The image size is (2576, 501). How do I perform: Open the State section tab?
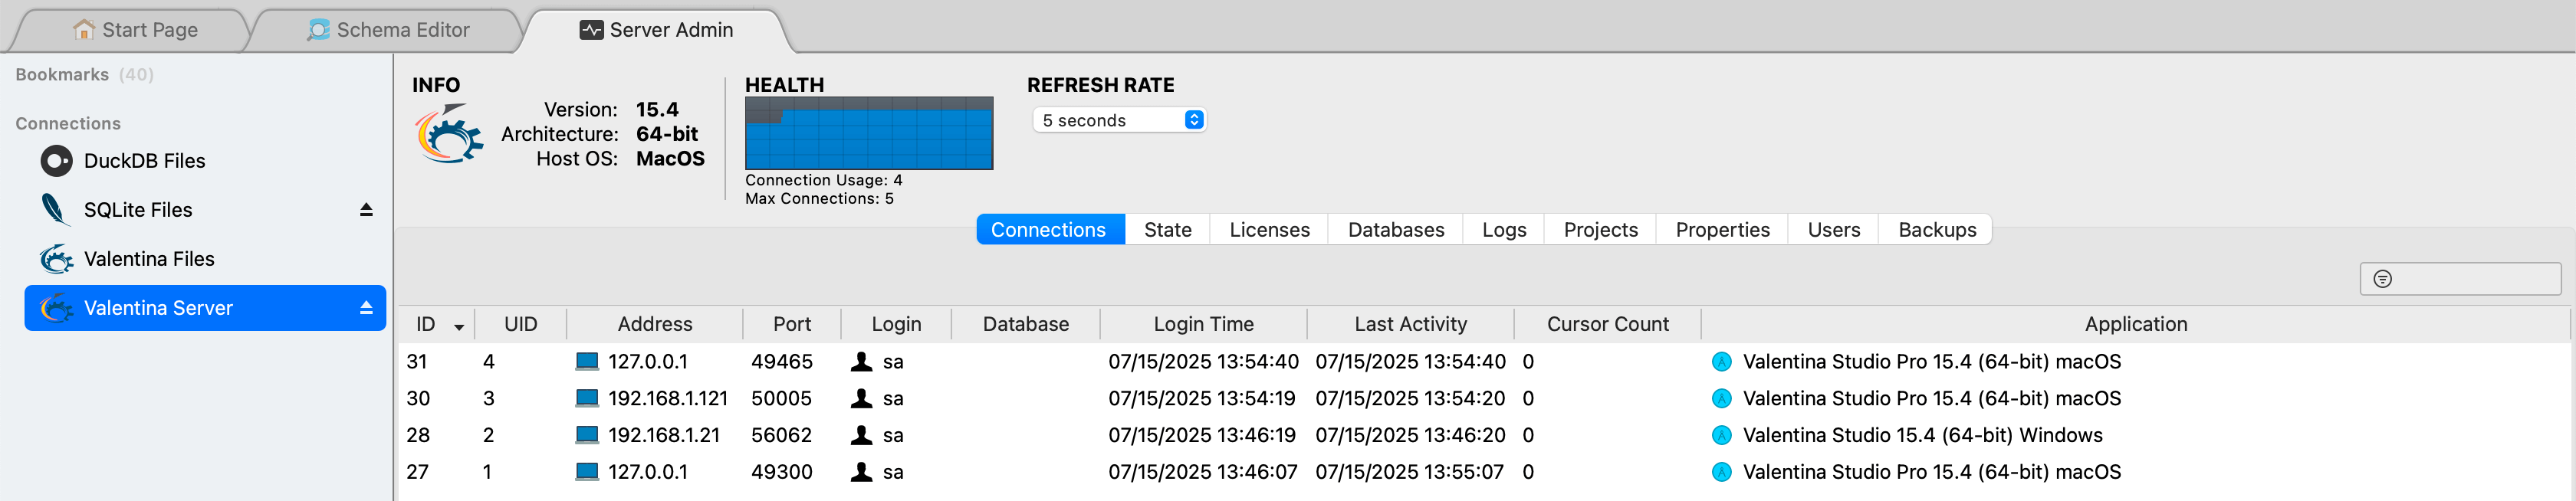pos(1167,230)
